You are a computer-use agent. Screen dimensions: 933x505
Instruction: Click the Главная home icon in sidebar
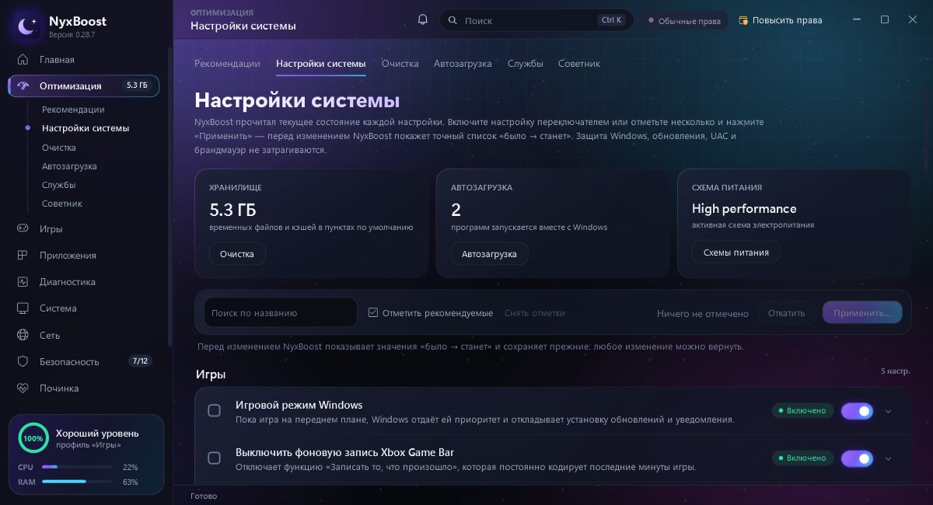[23, 60]
